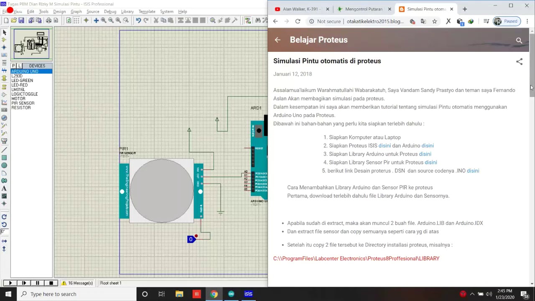Open the Graph menu in ISIS
This screenshot has height=301, width=535.
(x=76, y=12)
